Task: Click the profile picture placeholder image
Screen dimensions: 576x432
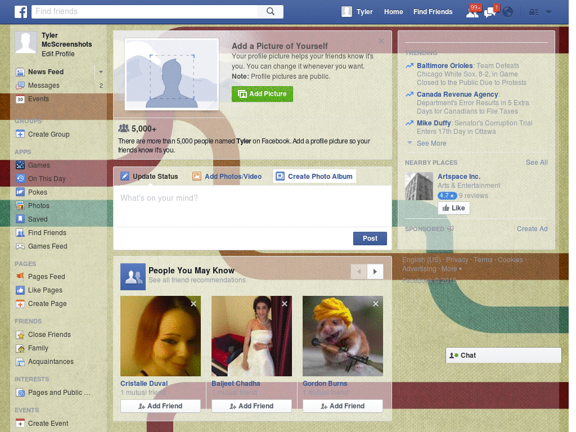Action: tap(172, 74)
